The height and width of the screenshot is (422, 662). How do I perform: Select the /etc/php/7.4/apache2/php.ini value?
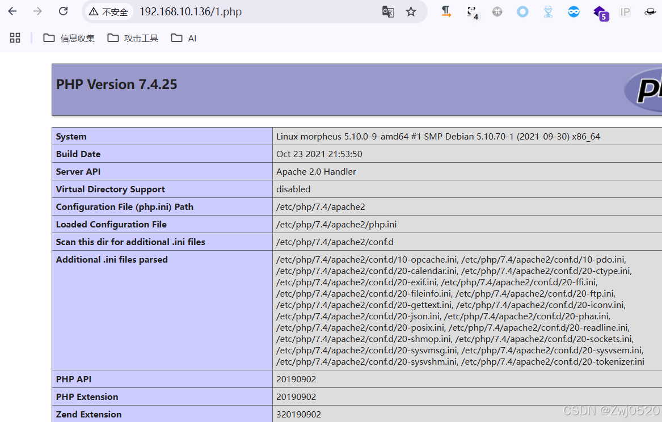[x=336, y=225]
